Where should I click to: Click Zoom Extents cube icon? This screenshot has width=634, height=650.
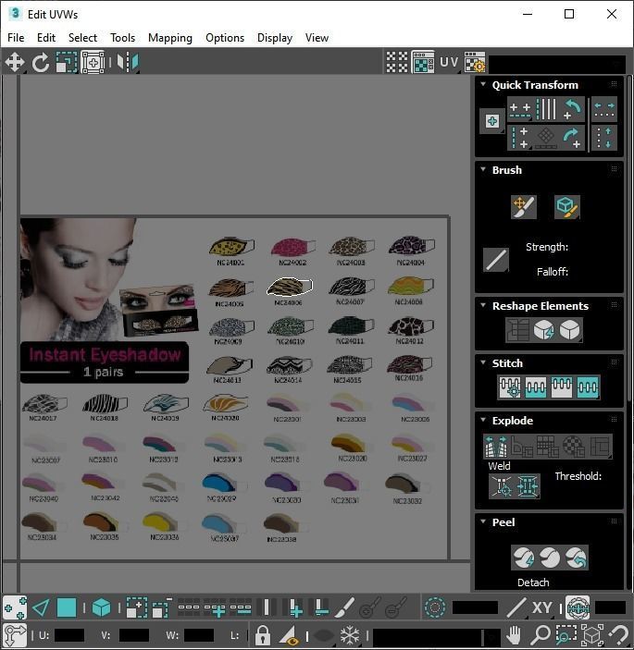[x=592, y=635]
